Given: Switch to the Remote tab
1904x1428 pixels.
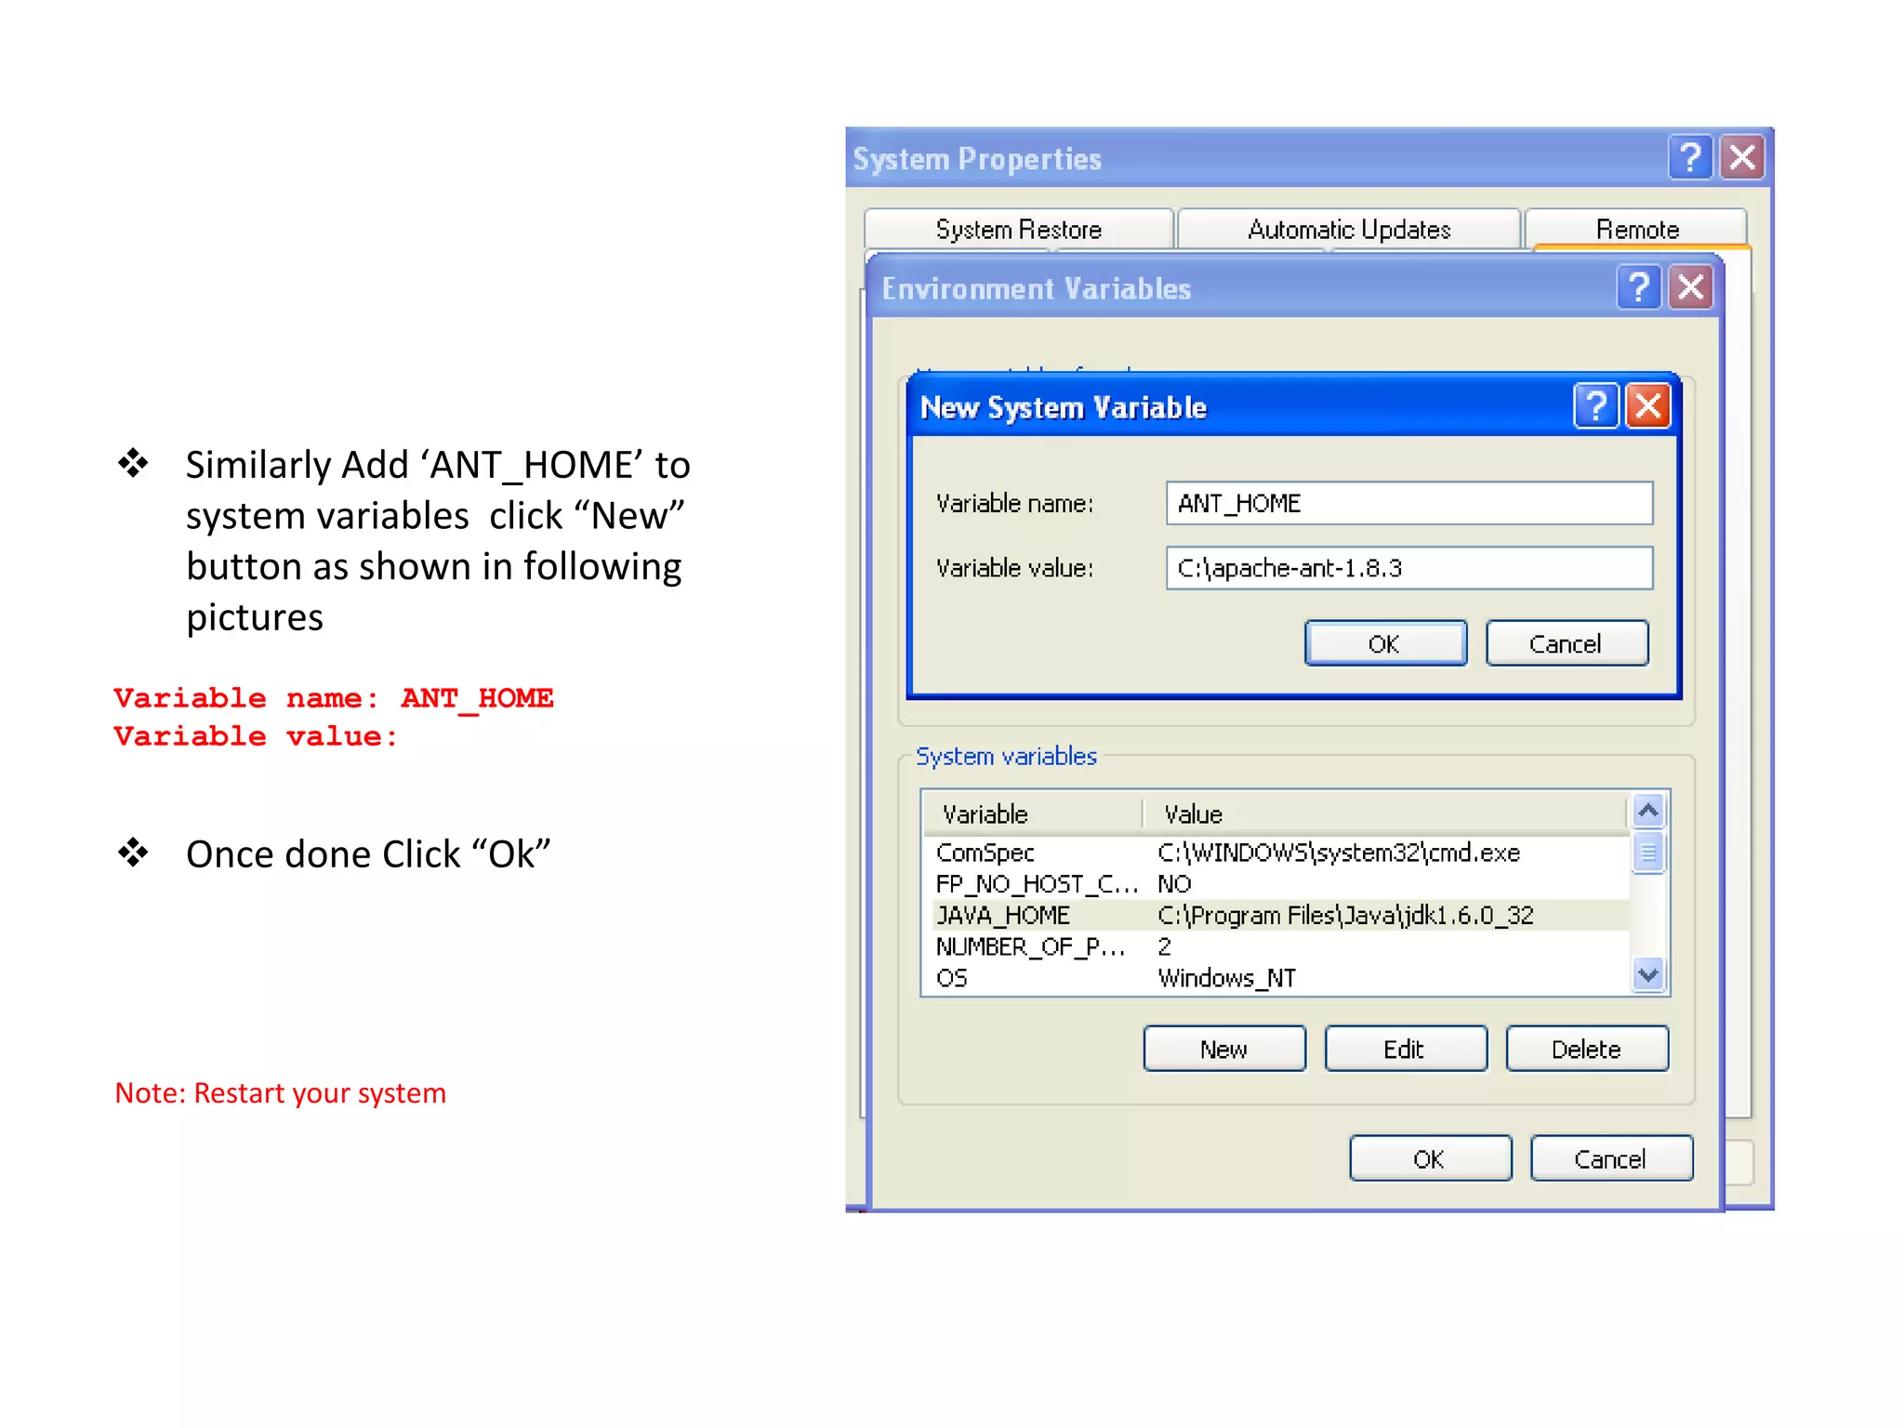Looking at the screenshot, I should point(1637,229).
